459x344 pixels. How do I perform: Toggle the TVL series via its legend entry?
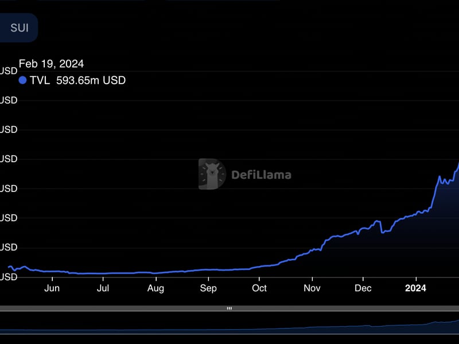69,81
